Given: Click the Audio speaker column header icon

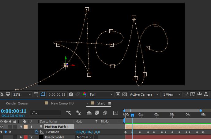Looking at the screenshot, I should (x=6, y=122).
